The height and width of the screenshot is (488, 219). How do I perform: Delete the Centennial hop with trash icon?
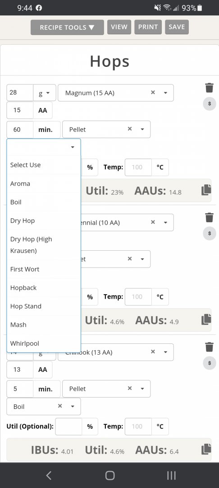[210, 217]
